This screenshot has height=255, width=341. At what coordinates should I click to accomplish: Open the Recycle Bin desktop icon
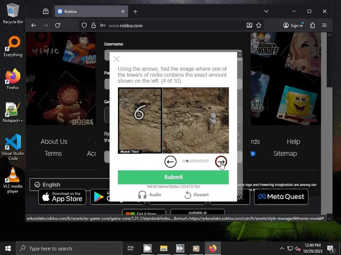(13, 13)
